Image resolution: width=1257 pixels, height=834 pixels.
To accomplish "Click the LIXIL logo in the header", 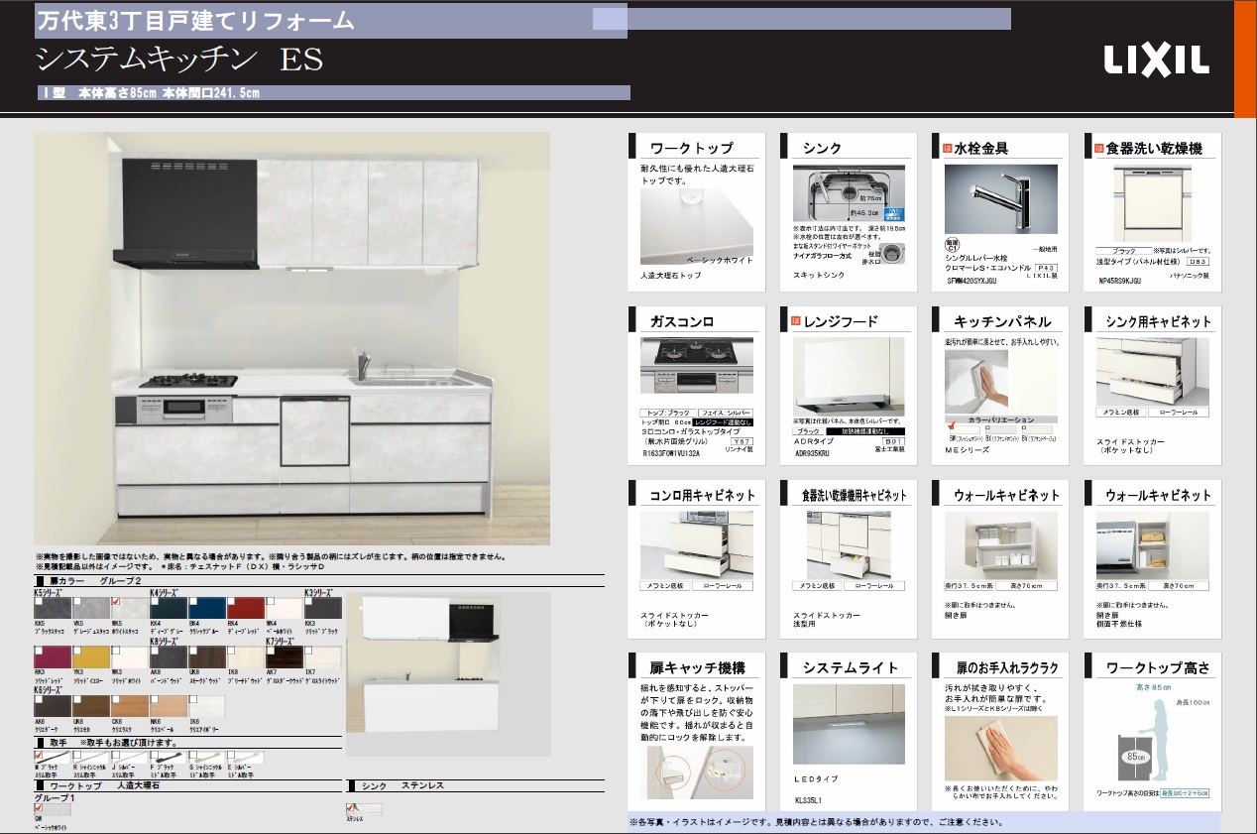I will pos(1156,60).
